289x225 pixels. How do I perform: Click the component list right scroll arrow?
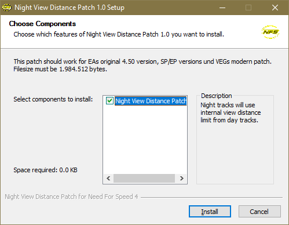coord(181,178)
